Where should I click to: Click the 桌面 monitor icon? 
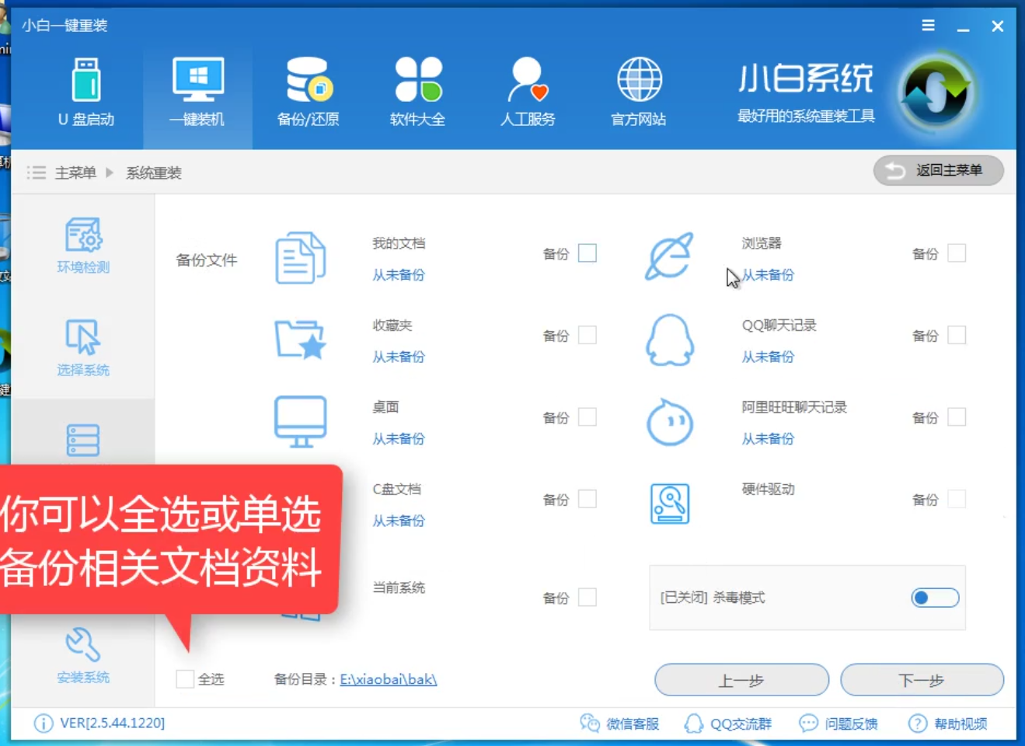point(300,422)
